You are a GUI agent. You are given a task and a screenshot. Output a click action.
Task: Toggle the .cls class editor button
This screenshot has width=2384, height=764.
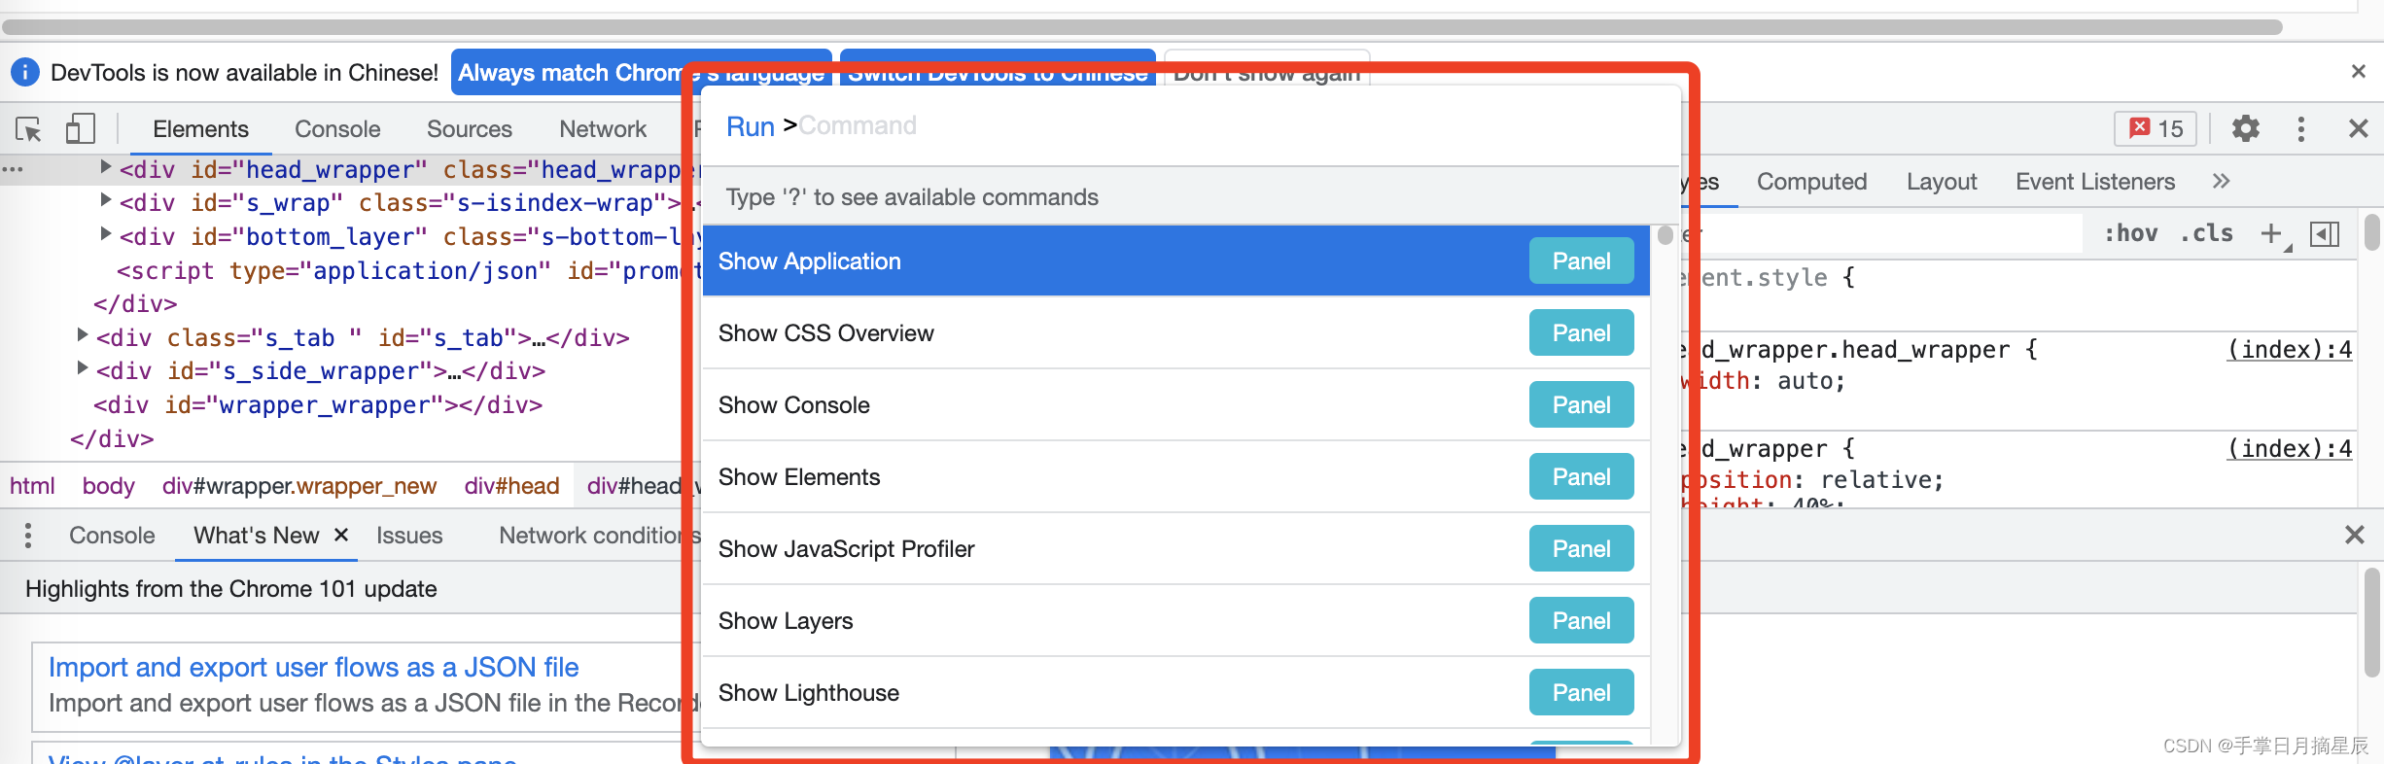coord(2206,233)
